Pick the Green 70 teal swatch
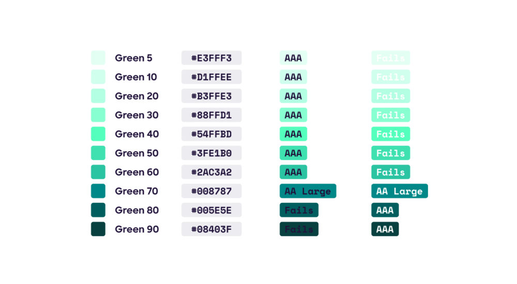 (x=98, y=191)
